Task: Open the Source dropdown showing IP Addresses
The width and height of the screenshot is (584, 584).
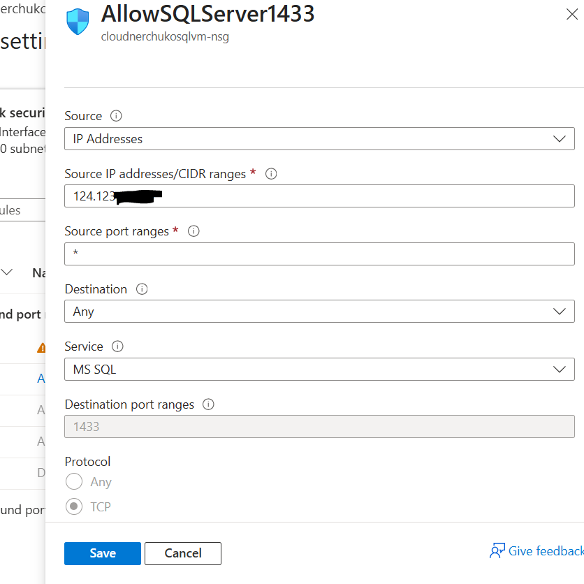Action: tap(319, 139)
